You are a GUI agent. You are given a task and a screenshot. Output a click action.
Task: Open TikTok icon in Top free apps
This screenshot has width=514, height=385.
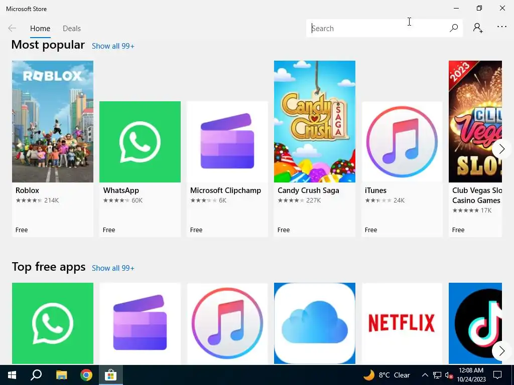475,323
